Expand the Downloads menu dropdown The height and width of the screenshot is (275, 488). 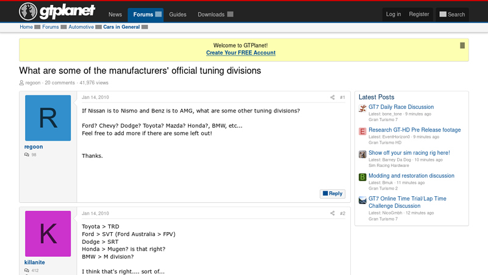pyautogui.click(x=230, y=14)
